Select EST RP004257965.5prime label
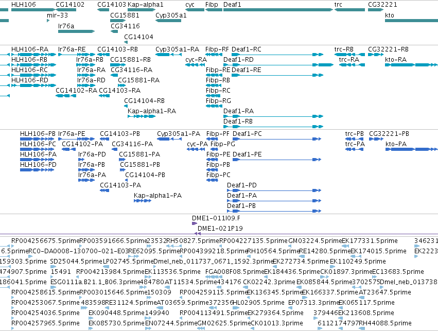 click(x=45, y=323)
